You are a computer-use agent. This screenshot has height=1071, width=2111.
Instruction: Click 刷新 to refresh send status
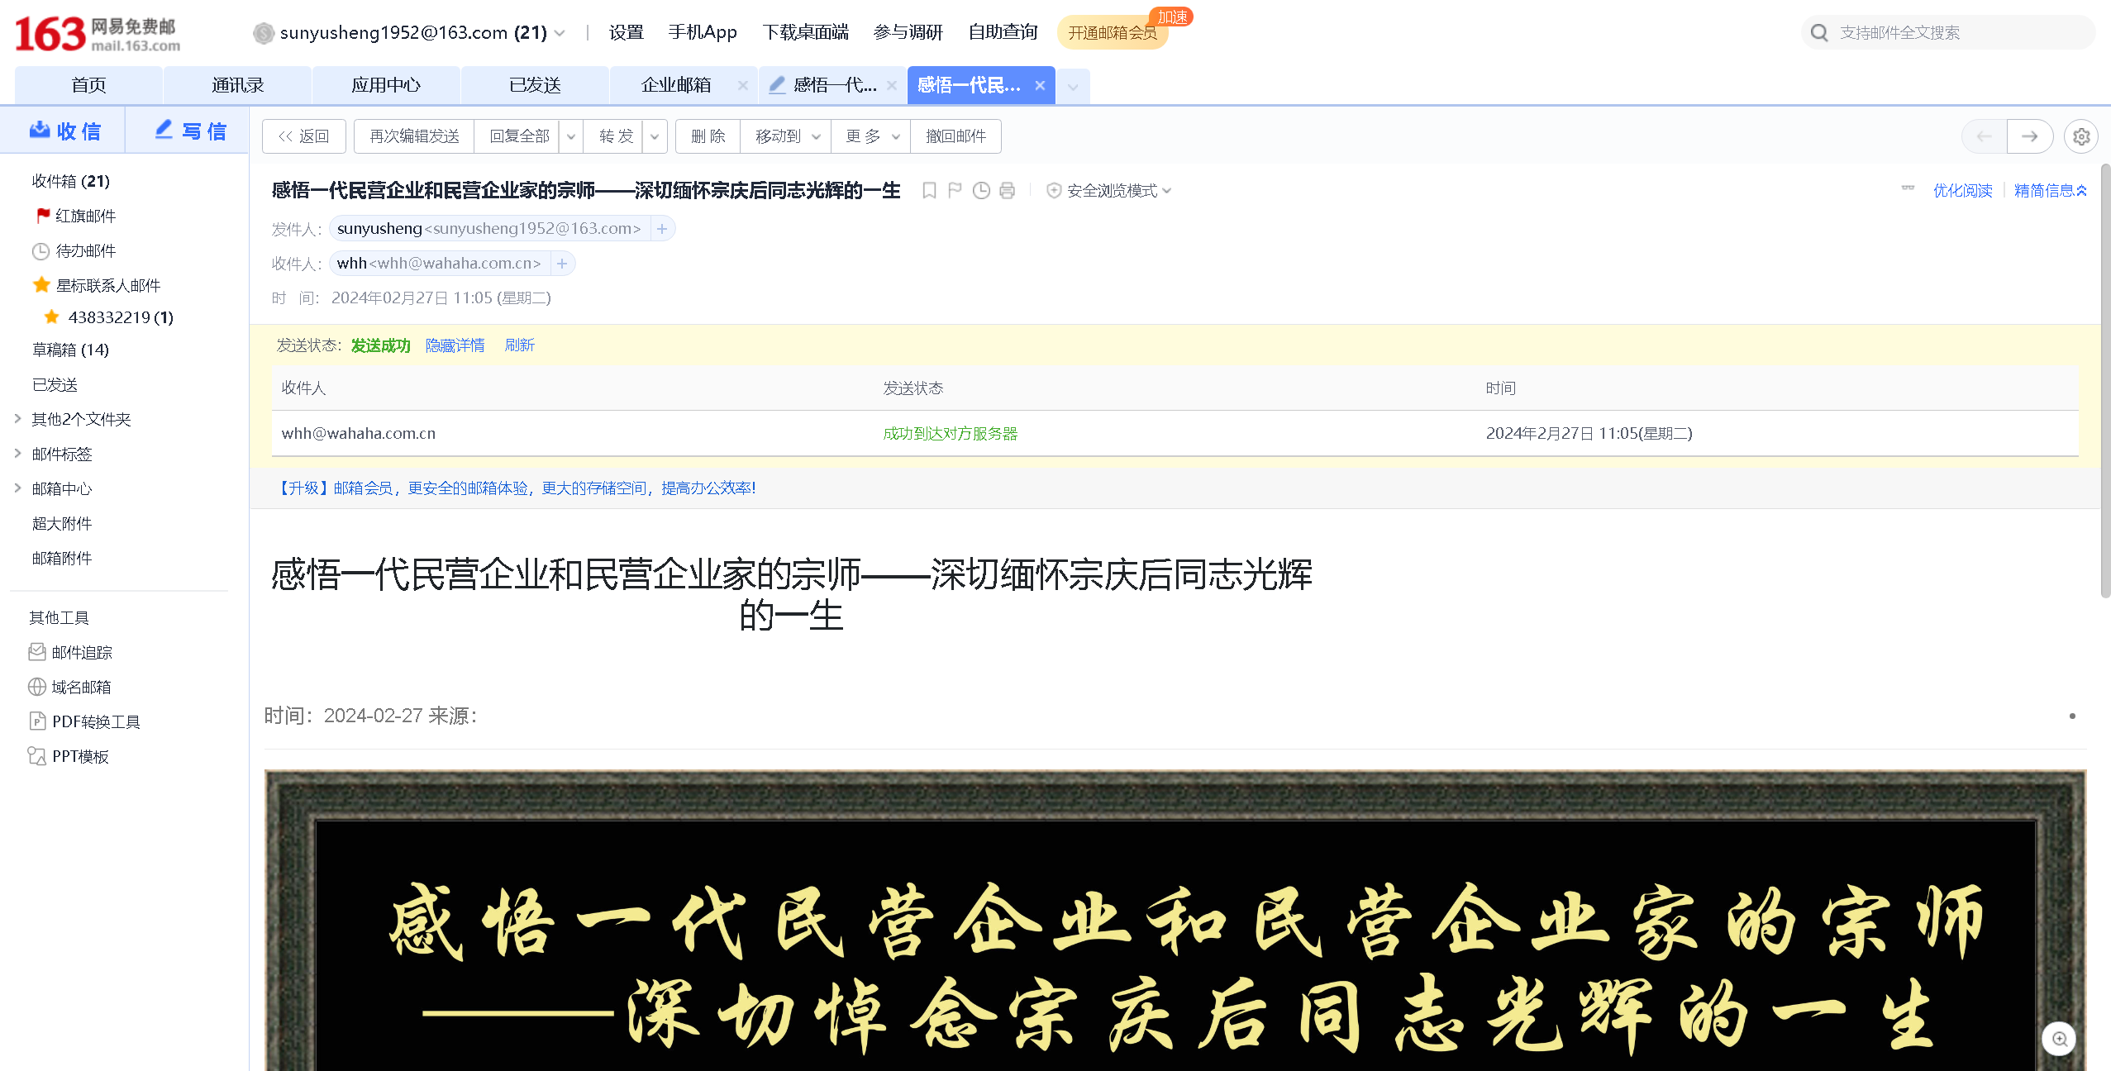click(519, 345)
